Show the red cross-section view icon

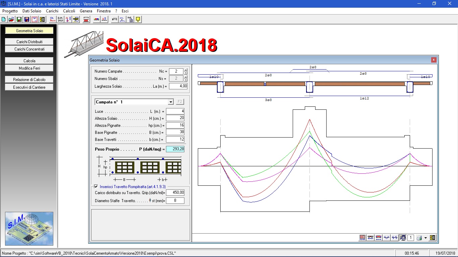click(362, 238)
